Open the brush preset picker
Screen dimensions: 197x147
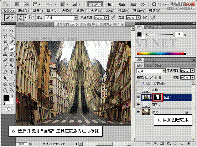click(x=25, y=17)
